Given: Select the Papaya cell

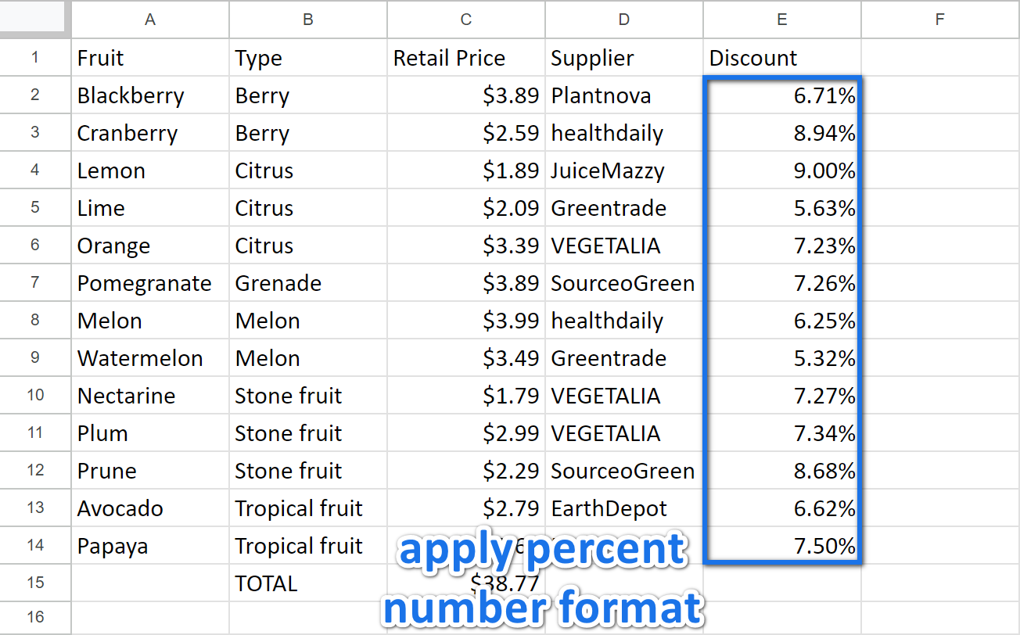Looking at the screenshot, I should [150, 546].
